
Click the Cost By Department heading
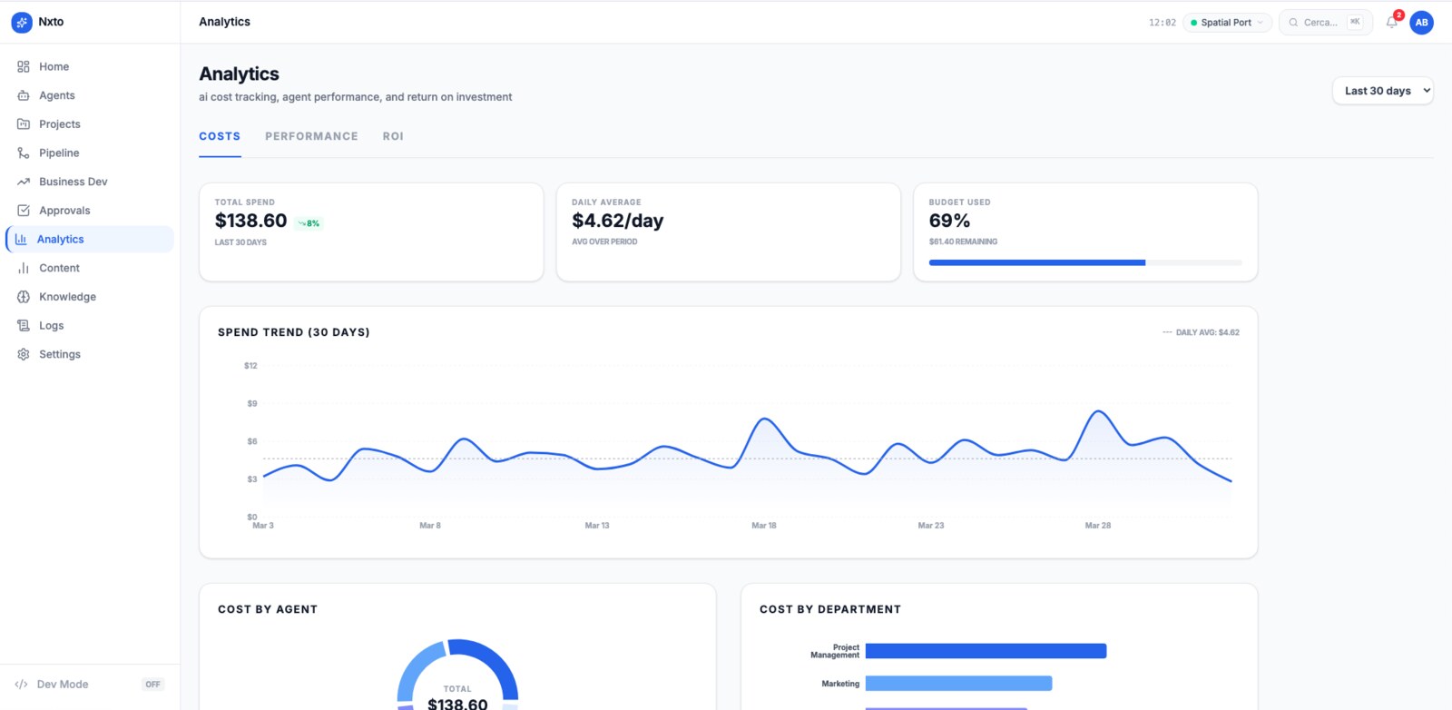click(830, 609)
